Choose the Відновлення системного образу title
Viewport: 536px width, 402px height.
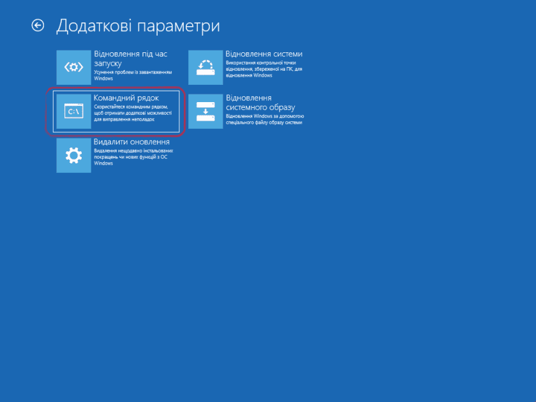[x=248, y=98]
